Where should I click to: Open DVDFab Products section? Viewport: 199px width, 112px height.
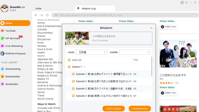point(15,53)
